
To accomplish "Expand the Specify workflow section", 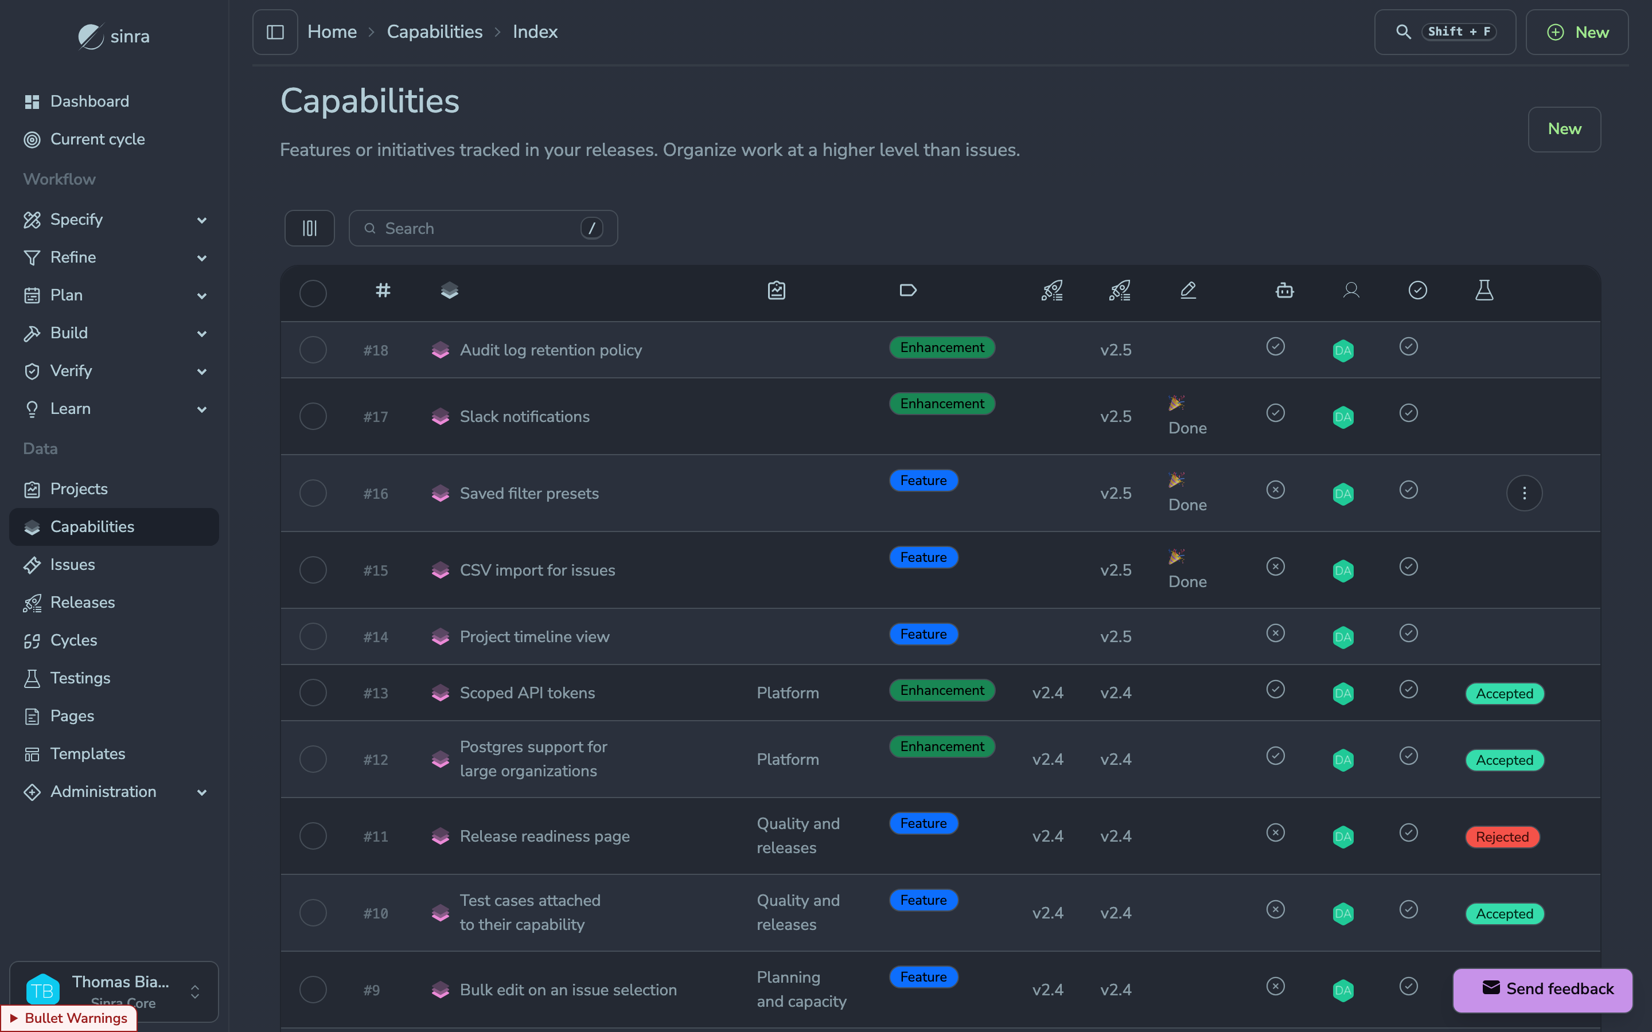I will (x=114, y=220).
